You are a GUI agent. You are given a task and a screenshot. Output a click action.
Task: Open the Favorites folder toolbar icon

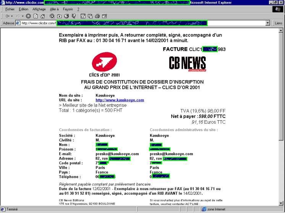tap(59, 16)
